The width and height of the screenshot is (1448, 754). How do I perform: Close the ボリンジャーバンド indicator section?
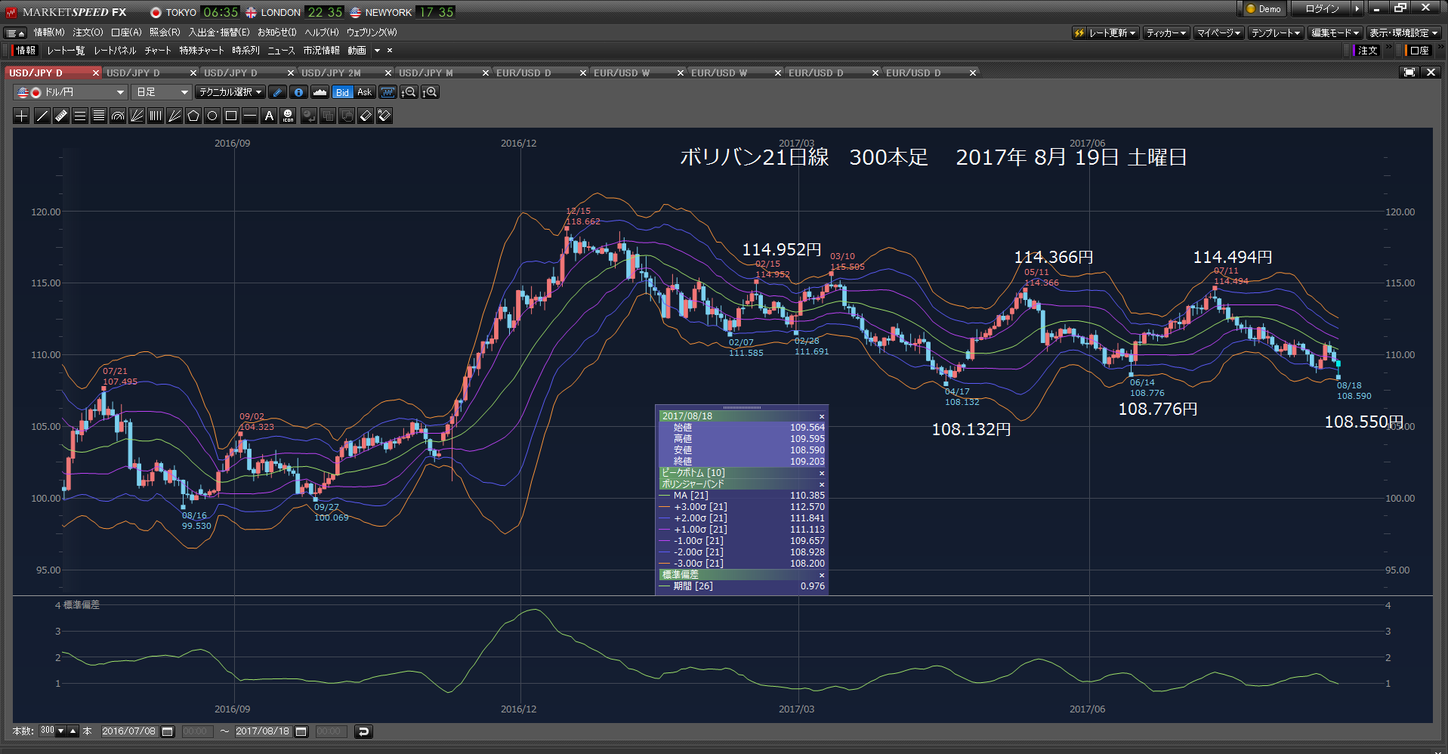pyautogui.click(x=822, y=484)
